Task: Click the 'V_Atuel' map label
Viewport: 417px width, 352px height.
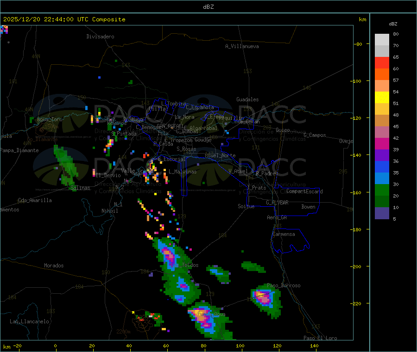Action: coord(238,171)
